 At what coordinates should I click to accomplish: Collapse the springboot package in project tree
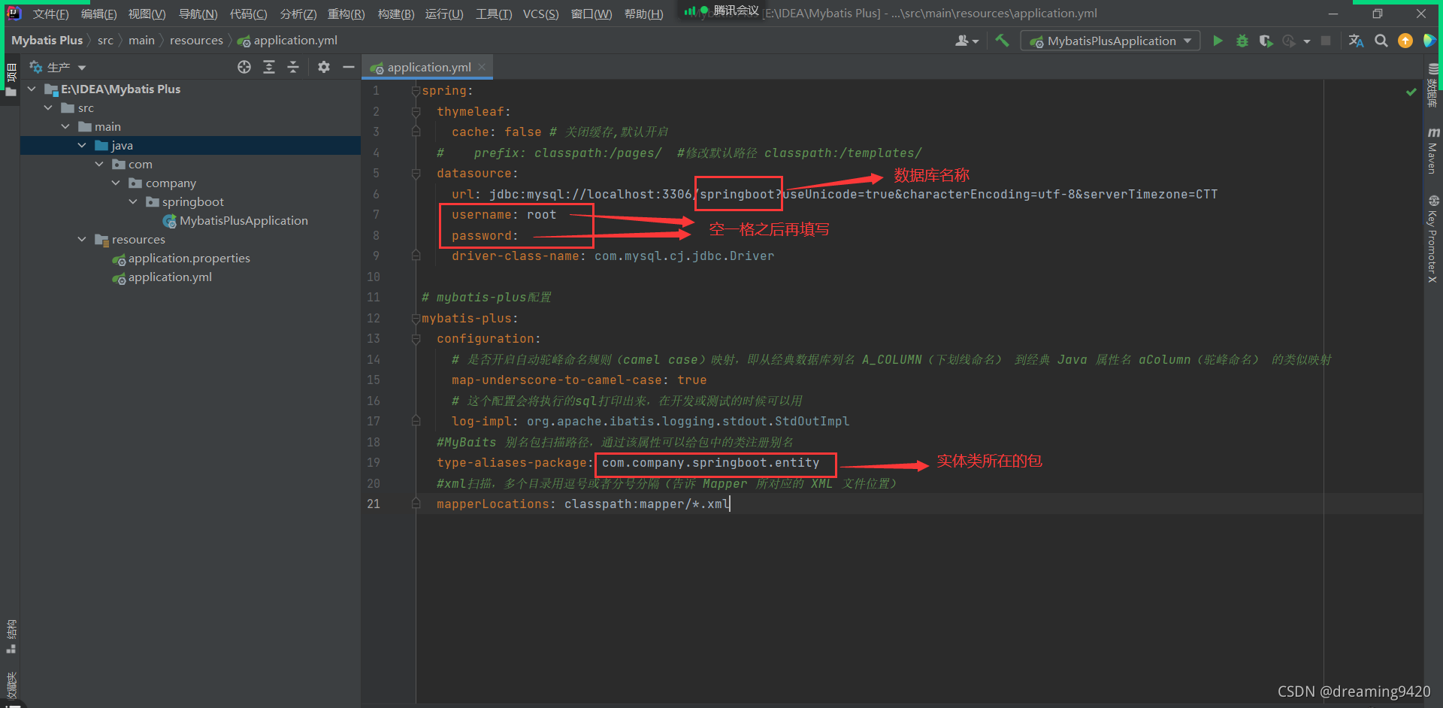[133, 201]
